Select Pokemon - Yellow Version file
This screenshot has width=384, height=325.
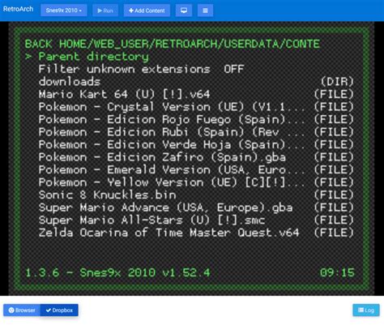click(x=196, y=182)
